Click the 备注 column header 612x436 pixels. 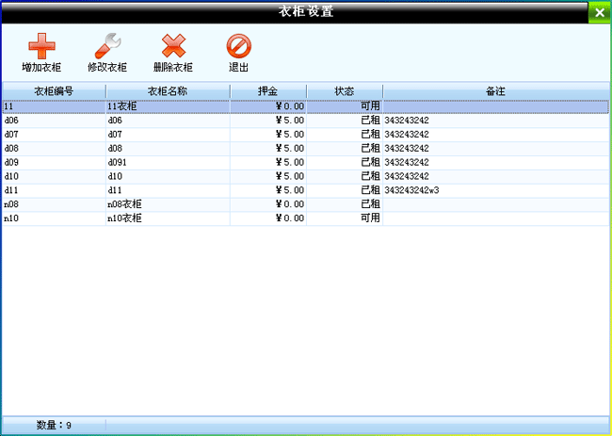495,91
